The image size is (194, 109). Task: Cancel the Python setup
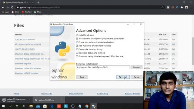(136, 77)
